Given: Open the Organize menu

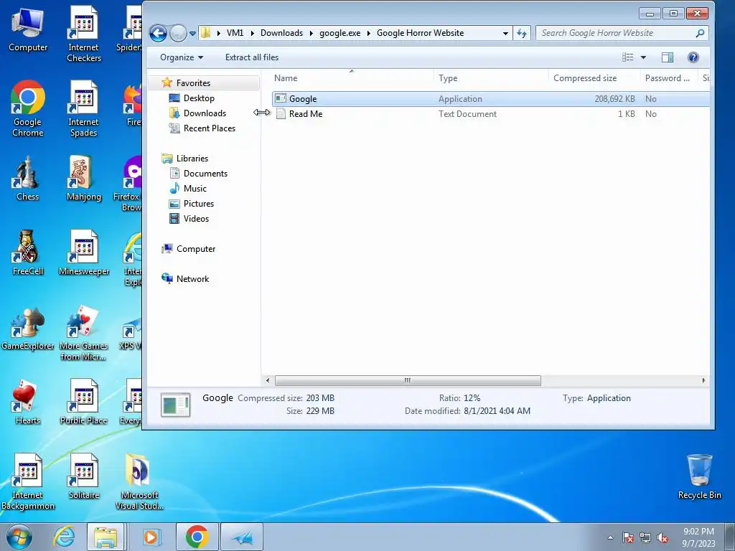Looking at the screenshot, I should [182, 57].
